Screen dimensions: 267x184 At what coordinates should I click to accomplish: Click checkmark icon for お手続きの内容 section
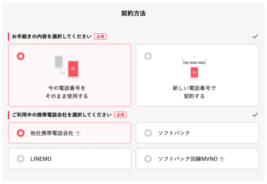[x=255, y=36]
